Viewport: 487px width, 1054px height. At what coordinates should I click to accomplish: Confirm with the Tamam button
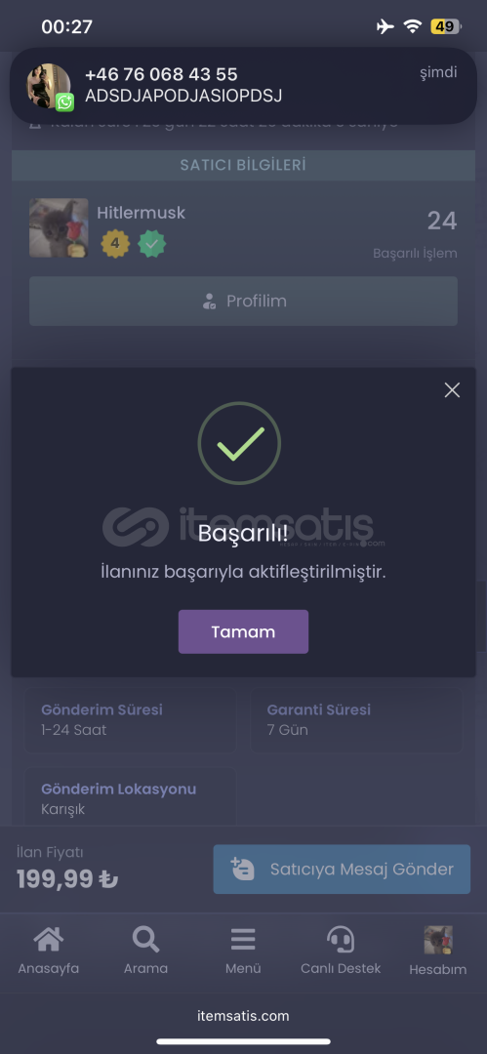(x=244, y=631)
